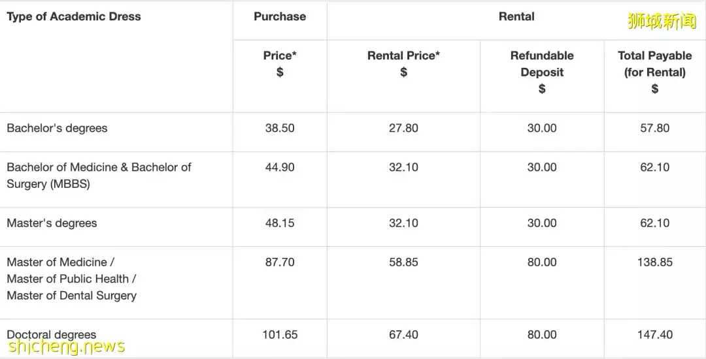706x359 pixels.
Task: Click the "Bachelor's degrees" row label
Action: pyautogui.click(x=57, y=129)
